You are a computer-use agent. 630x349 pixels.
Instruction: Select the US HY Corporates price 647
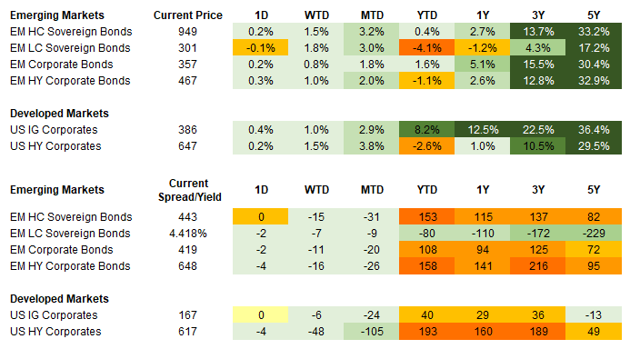pos(187,146)
